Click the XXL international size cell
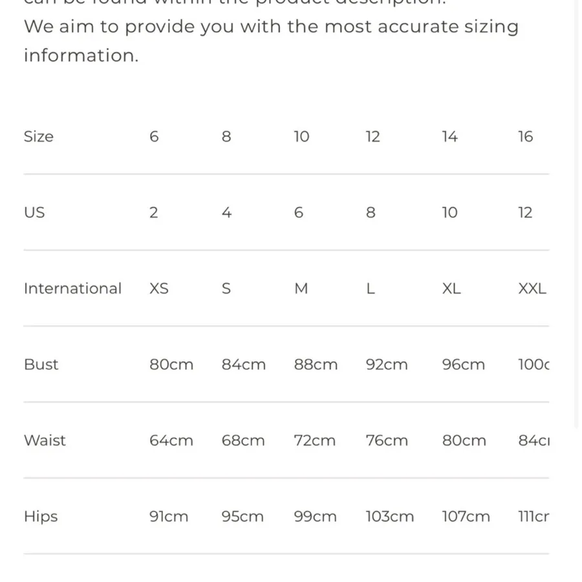 point(532,288)
